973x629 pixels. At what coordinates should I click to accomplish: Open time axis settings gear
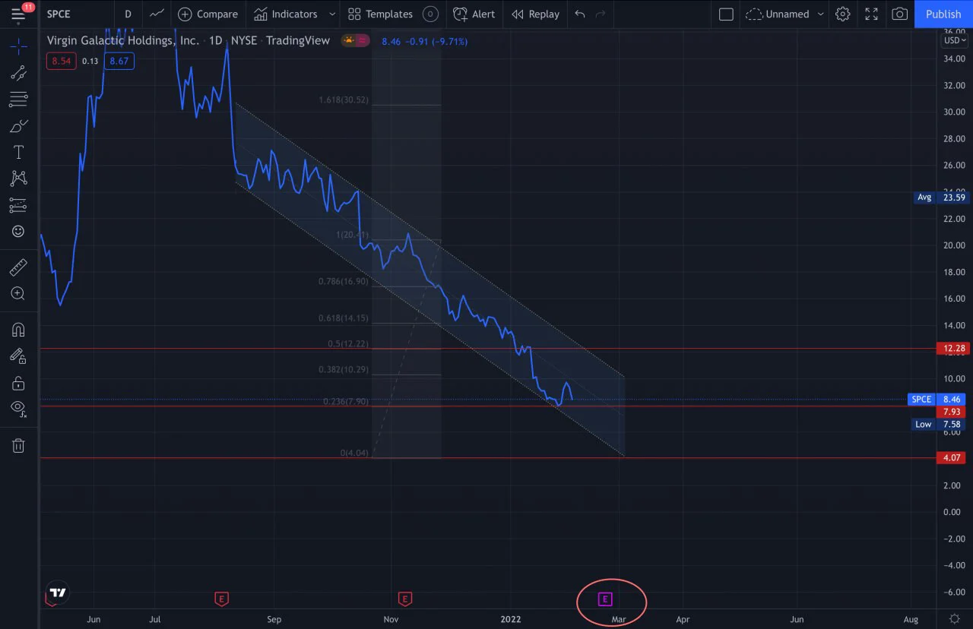click(955, 618)
